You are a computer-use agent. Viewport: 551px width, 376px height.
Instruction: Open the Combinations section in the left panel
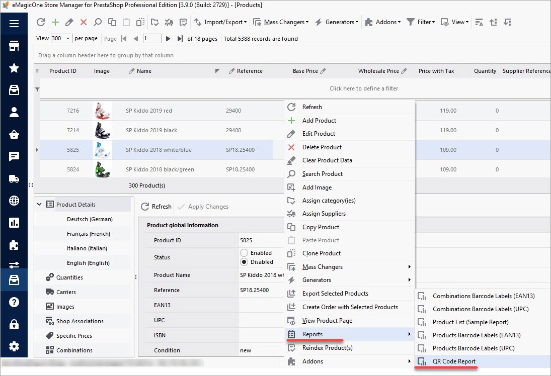click(74, 350)
